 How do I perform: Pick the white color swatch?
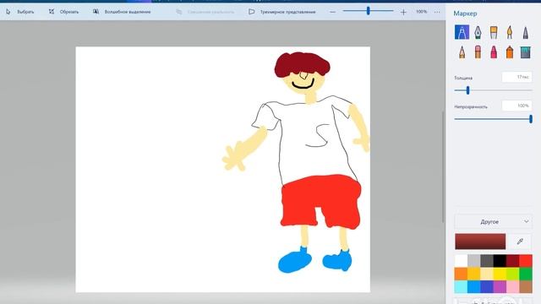pos(461,261)
